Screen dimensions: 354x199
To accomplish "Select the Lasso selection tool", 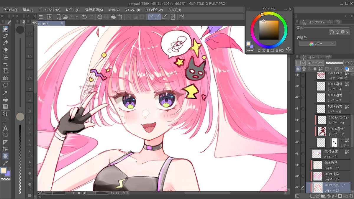I will (5, 85).
